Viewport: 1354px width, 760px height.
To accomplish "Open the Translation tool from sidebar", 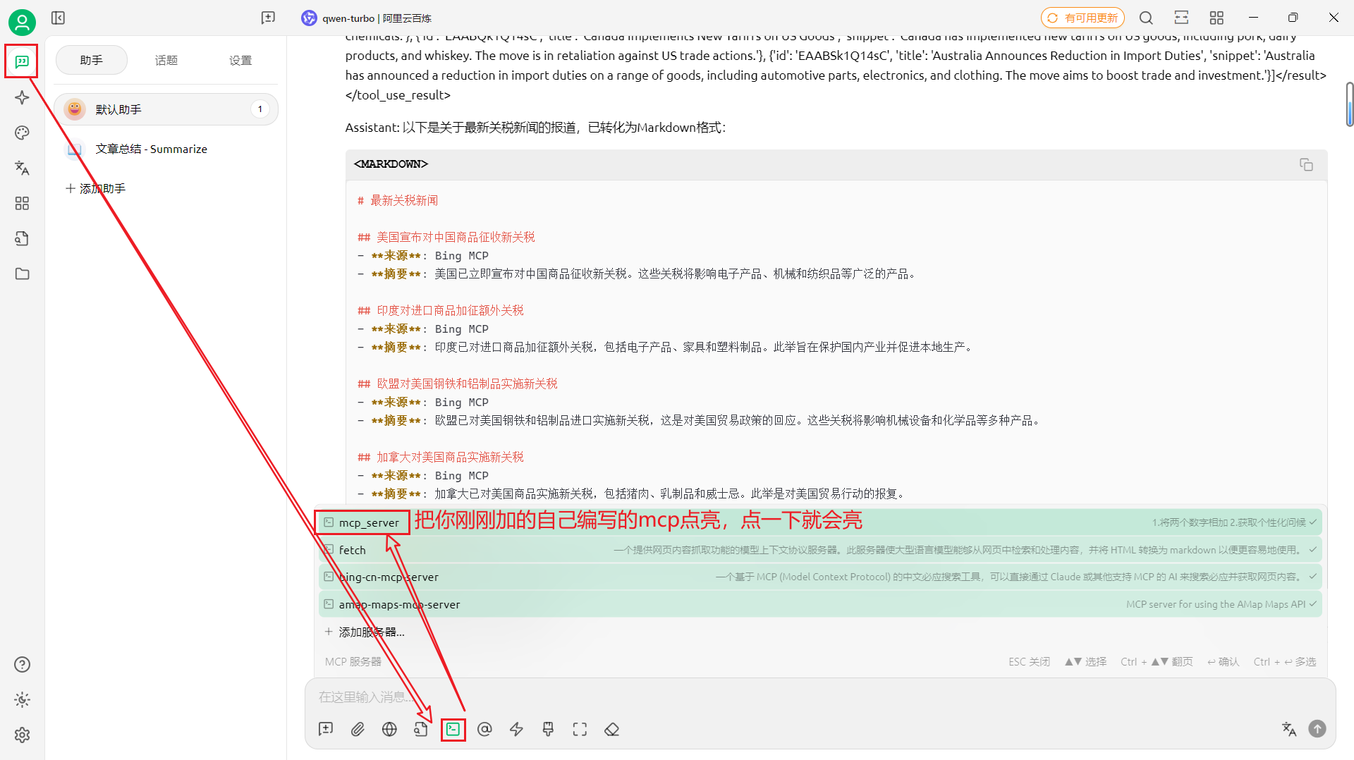I will tap(22, 168).
